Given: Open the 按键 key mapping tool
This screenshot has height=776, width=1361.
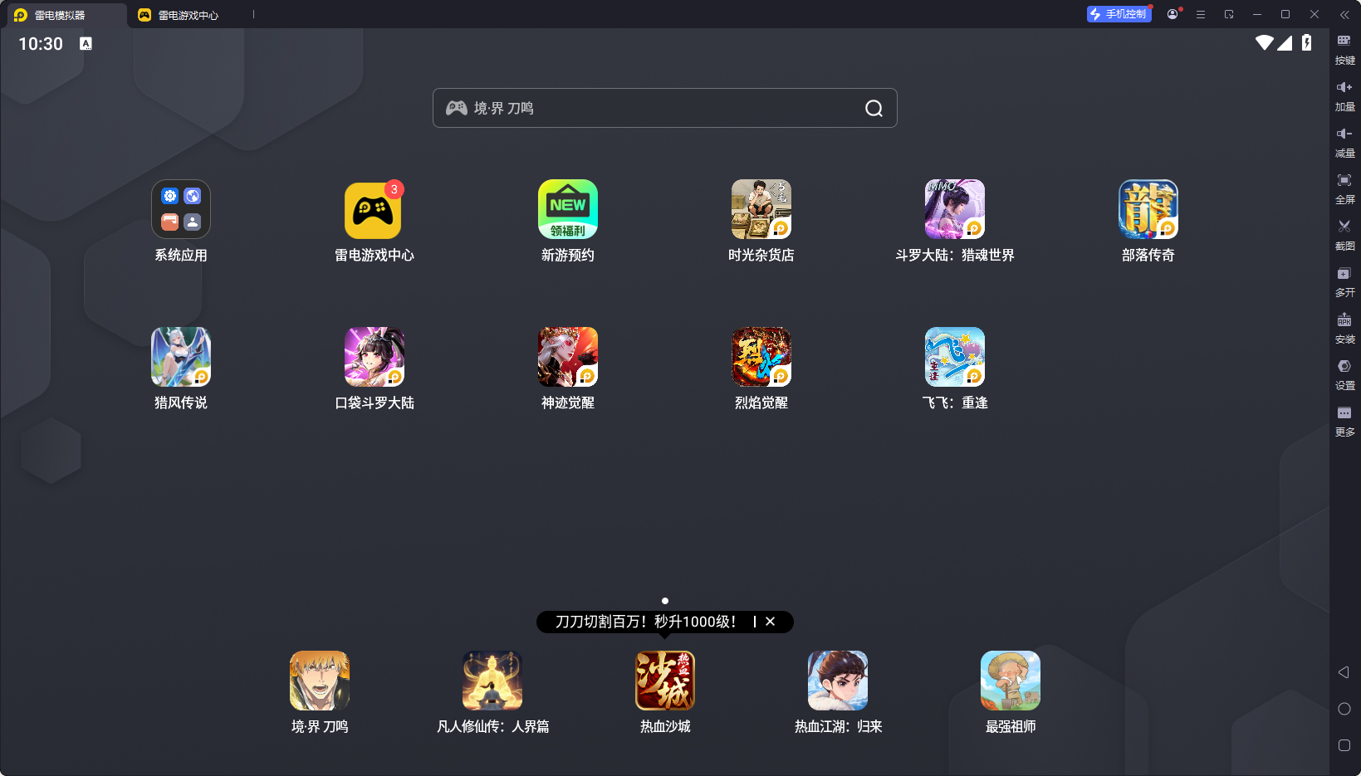Looking at the screenshot, I should coord(1344,50).
